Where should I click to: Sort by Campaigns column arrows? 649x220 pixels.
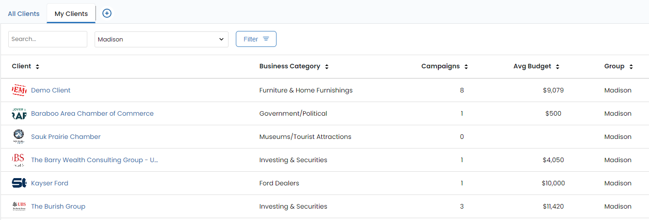coord(466,67)
